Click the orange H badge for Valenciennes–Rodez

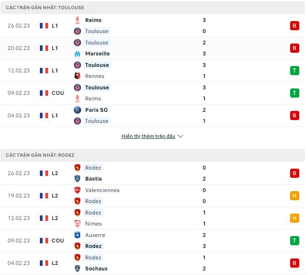tap(294, 196)
